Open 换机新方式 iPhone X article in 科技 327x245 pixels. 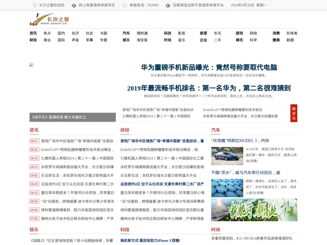(150, 240)
